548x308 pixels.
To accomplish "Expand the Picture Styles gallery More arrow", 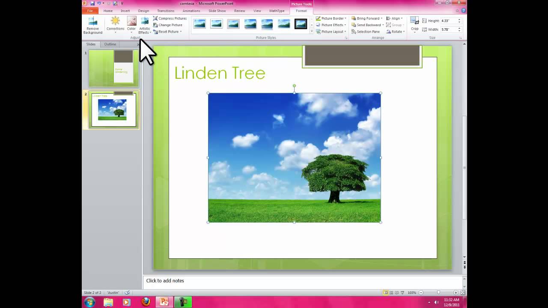I will point(311,31).
